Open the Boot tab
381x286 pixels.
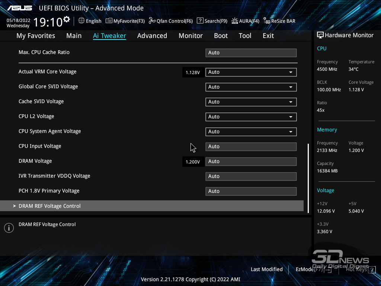point(221,36)
